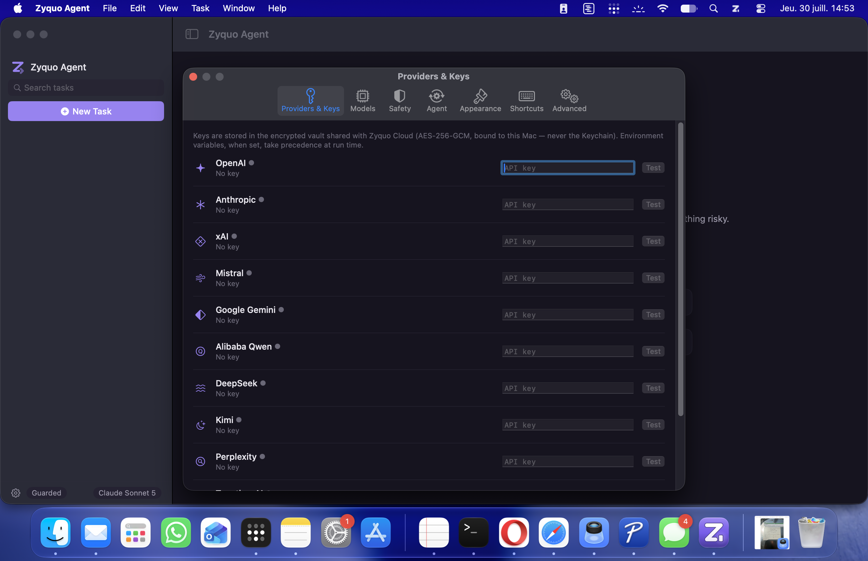
Task: Toggle the sidebar panel icon
Action: pos(192,34)
